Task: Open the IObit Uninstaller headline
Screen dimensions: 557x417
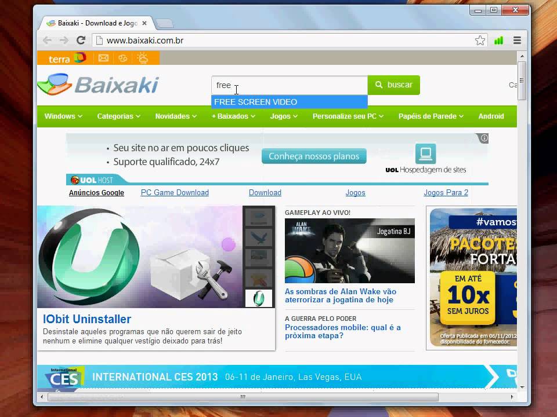Action: tap(87, 319)
